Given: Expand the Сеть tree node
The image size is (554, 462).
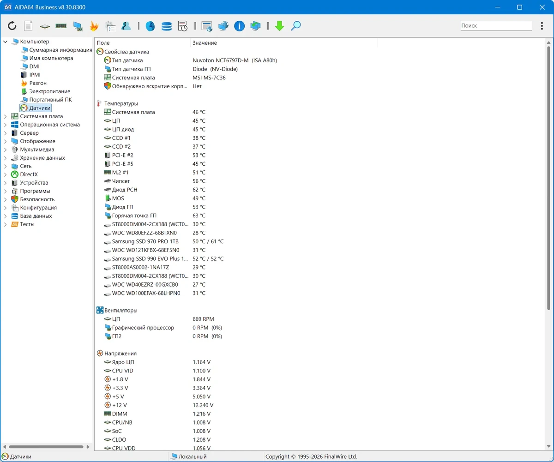Looking at the screenshot, I should coord(6,166).
